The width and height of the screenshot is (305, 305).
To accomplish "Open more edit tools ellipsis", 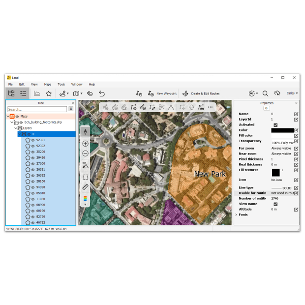I will 210,107.
